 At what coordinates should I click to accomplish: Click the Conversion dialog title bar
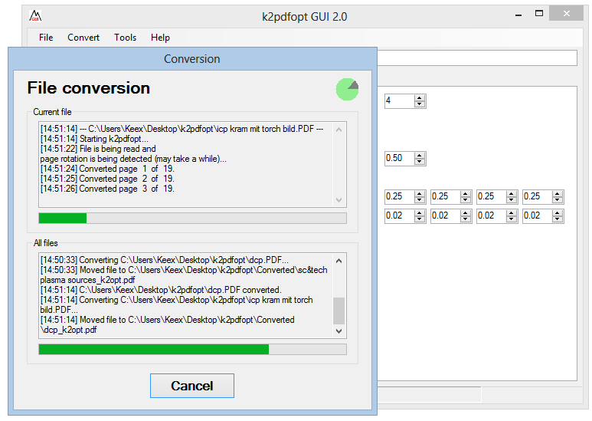(x=192, y=59)
